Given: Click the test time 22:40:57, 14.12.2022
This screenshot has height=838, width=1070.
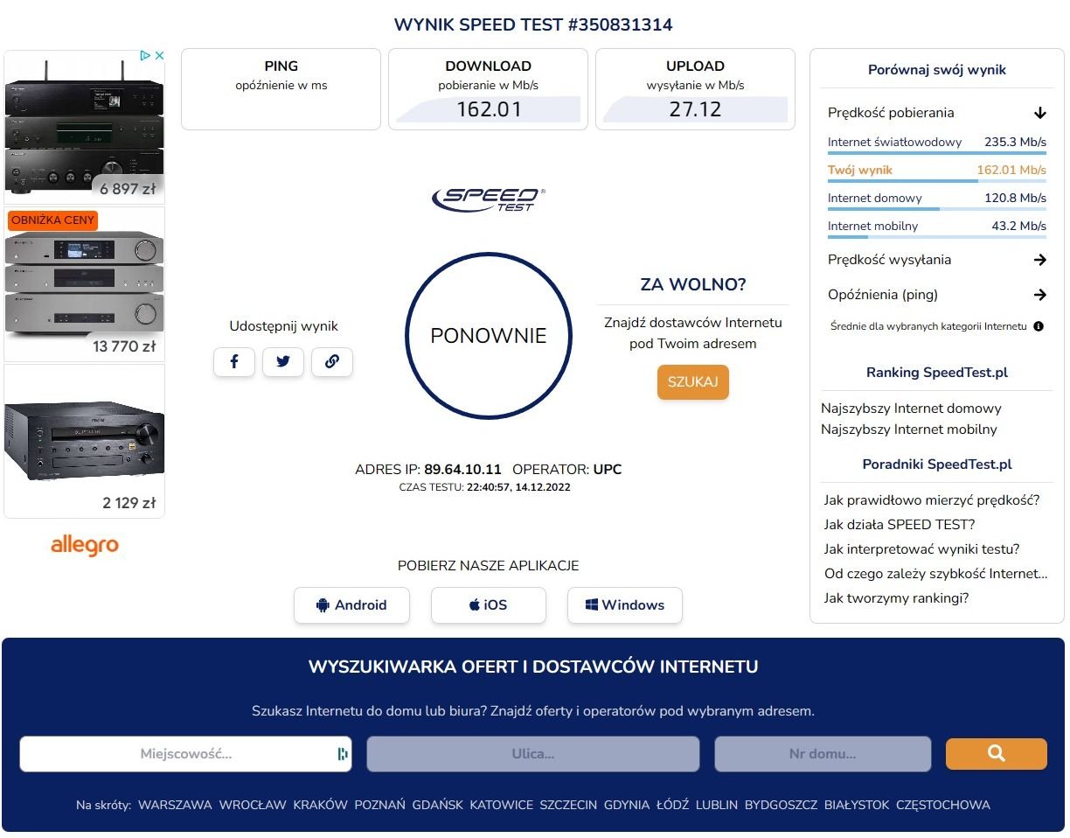Looking at the screenshot, I should coord(518,487).
